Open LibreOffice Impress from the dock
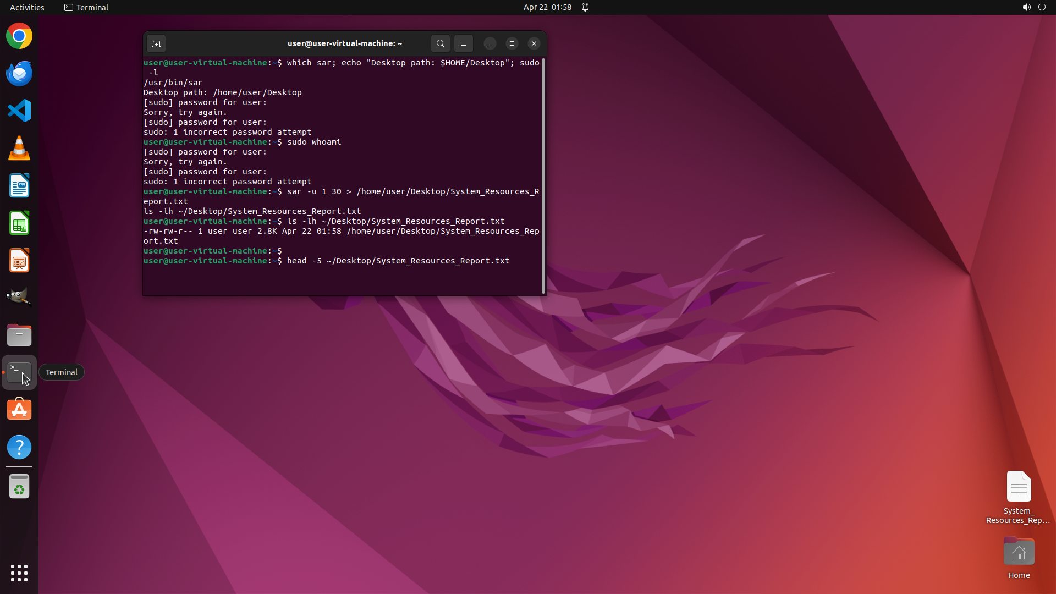Screen dimensions: 1056x594 (19, 261)
